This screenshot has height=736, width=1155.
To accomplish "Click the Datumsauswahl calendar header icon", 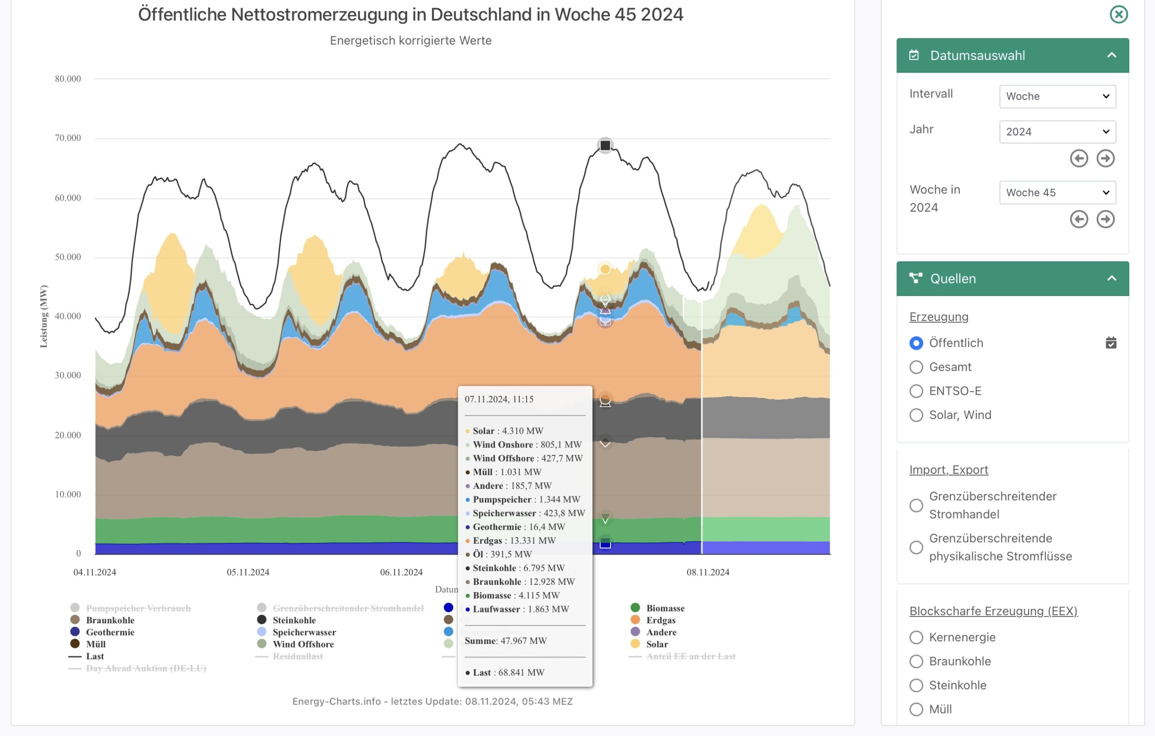I will coord(914,55).
